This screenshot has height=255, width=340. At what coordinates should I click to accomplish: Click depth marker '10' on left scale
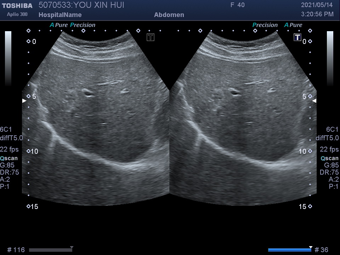tap(34, 151)
